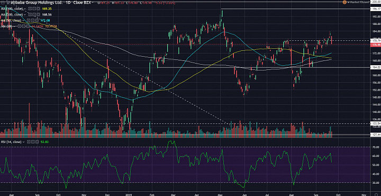The width and height of the screenshot is (381, 196).
Task: Click the RSI (14, close) legend label
Action: click(x=11, y=142)
